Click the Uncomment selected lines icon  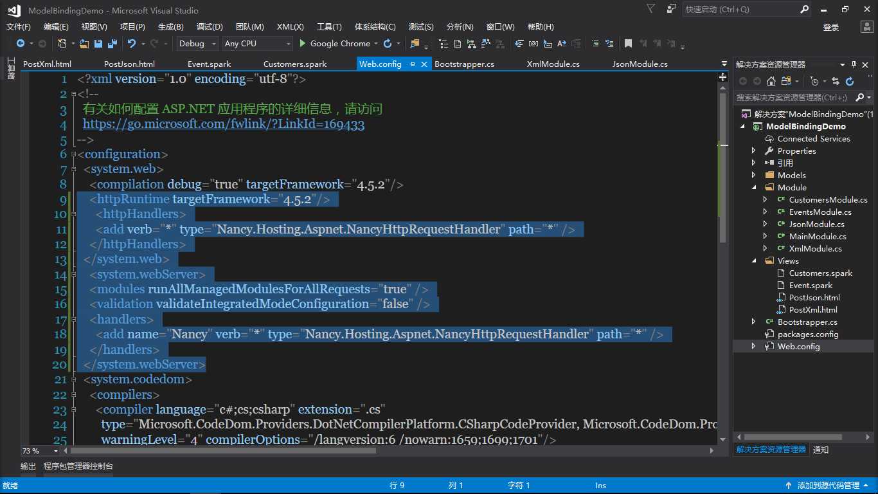pyautogui.click(x=609, y=44)
